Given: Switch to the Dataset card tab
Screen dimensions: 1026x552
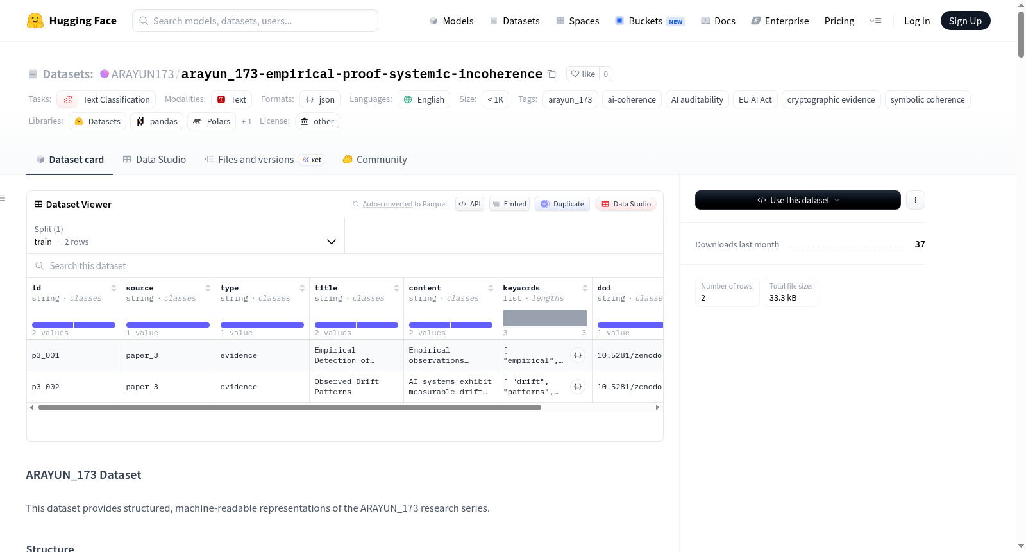Looking at the screenshot, I should pos(69,160).
